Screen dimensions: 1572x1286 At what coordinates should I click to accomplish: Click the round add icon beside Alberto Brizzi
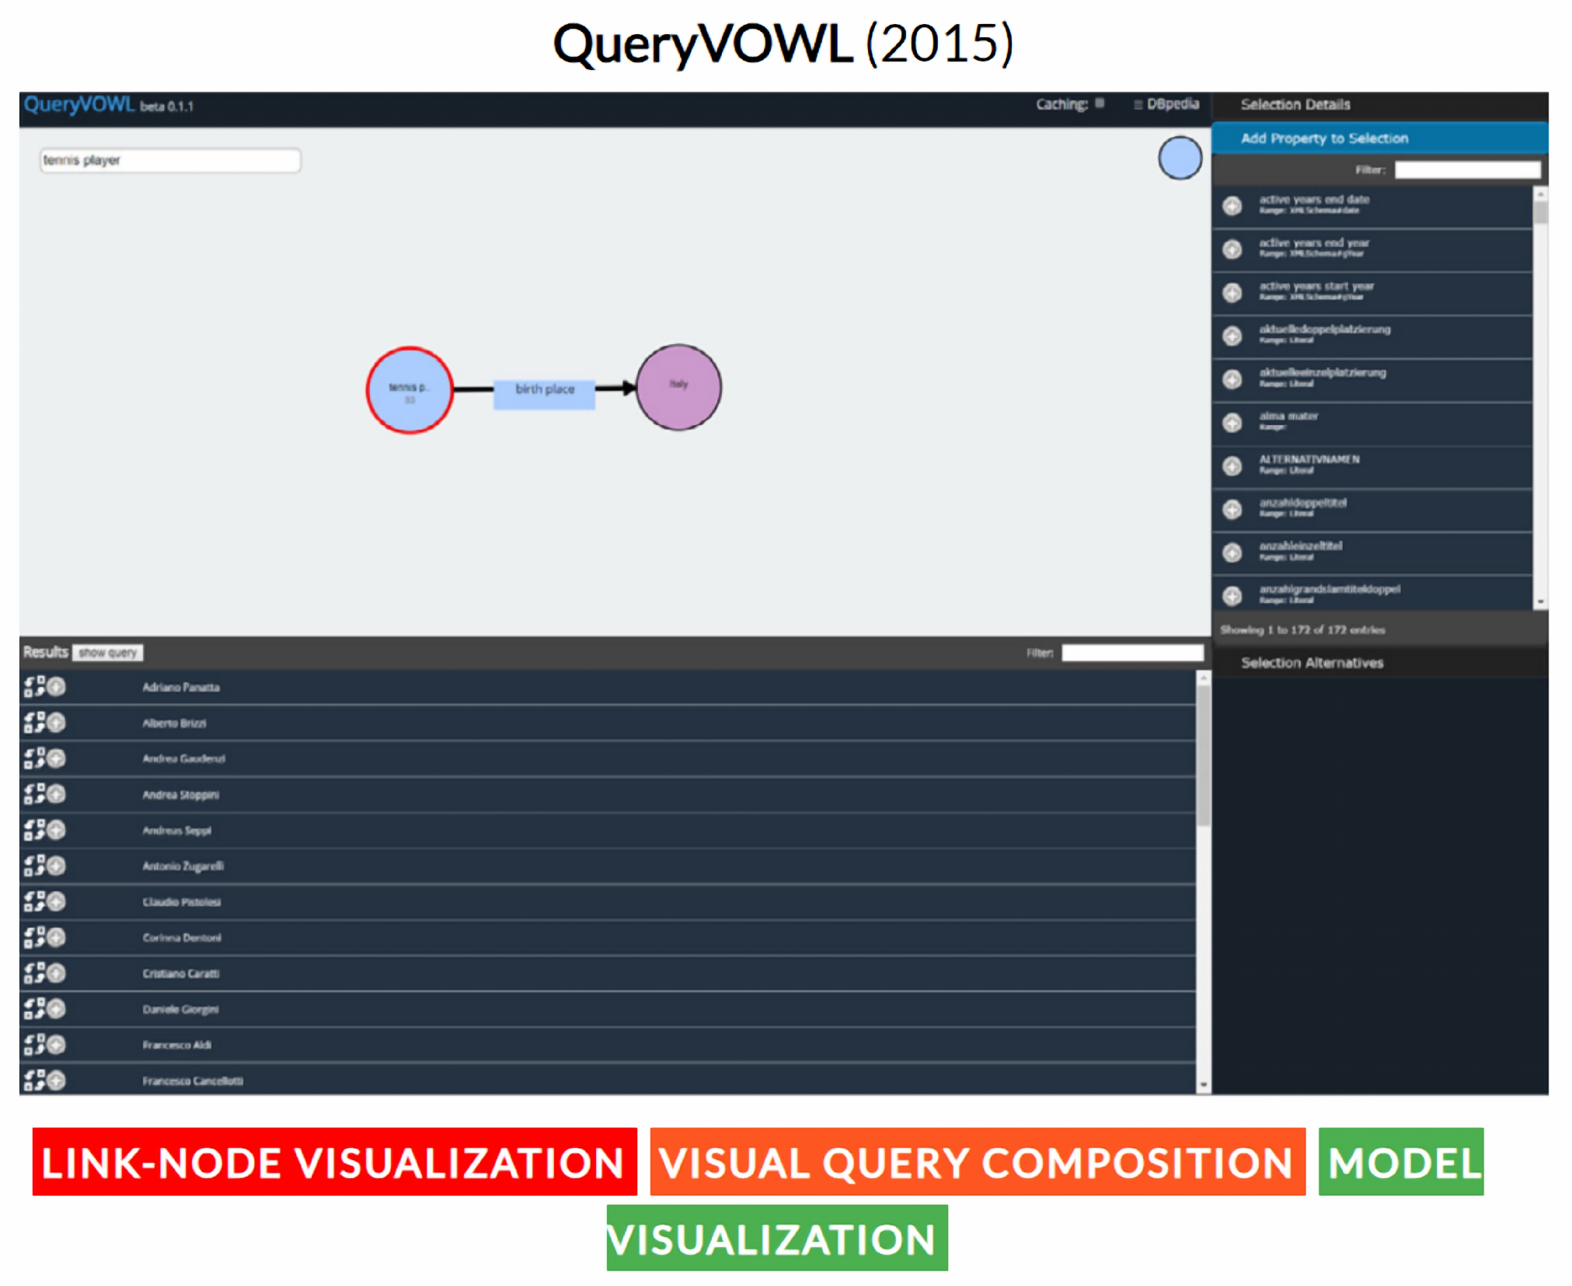[56, 722]
